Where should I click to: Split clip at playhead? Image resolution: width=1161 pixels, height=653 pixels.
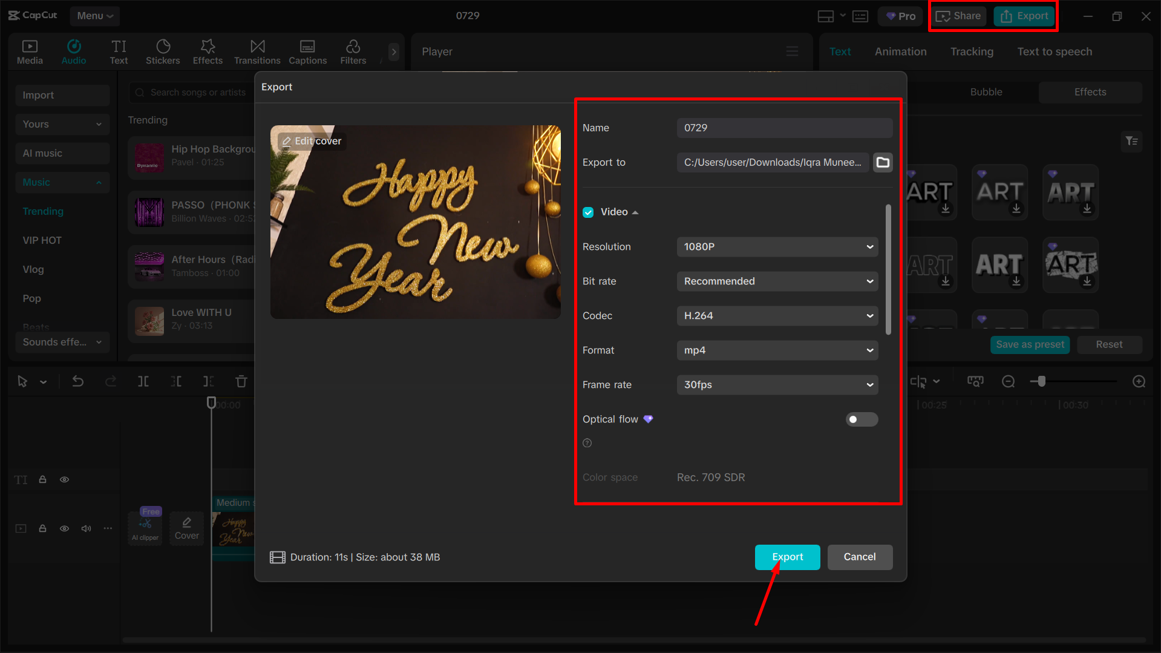(143, 381)
